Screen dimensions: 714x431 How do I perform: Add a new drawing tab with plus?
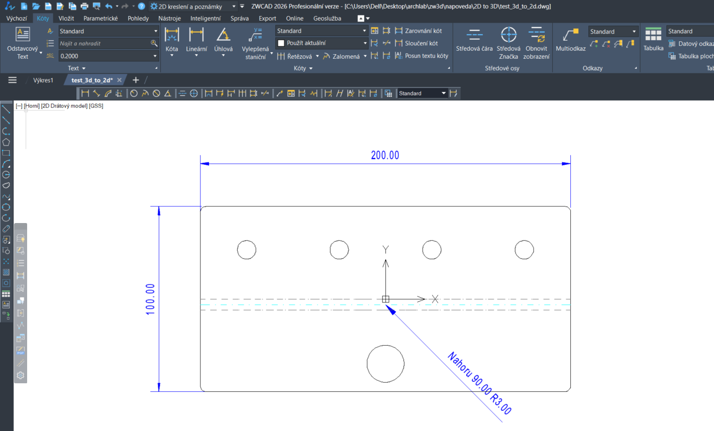136,80
